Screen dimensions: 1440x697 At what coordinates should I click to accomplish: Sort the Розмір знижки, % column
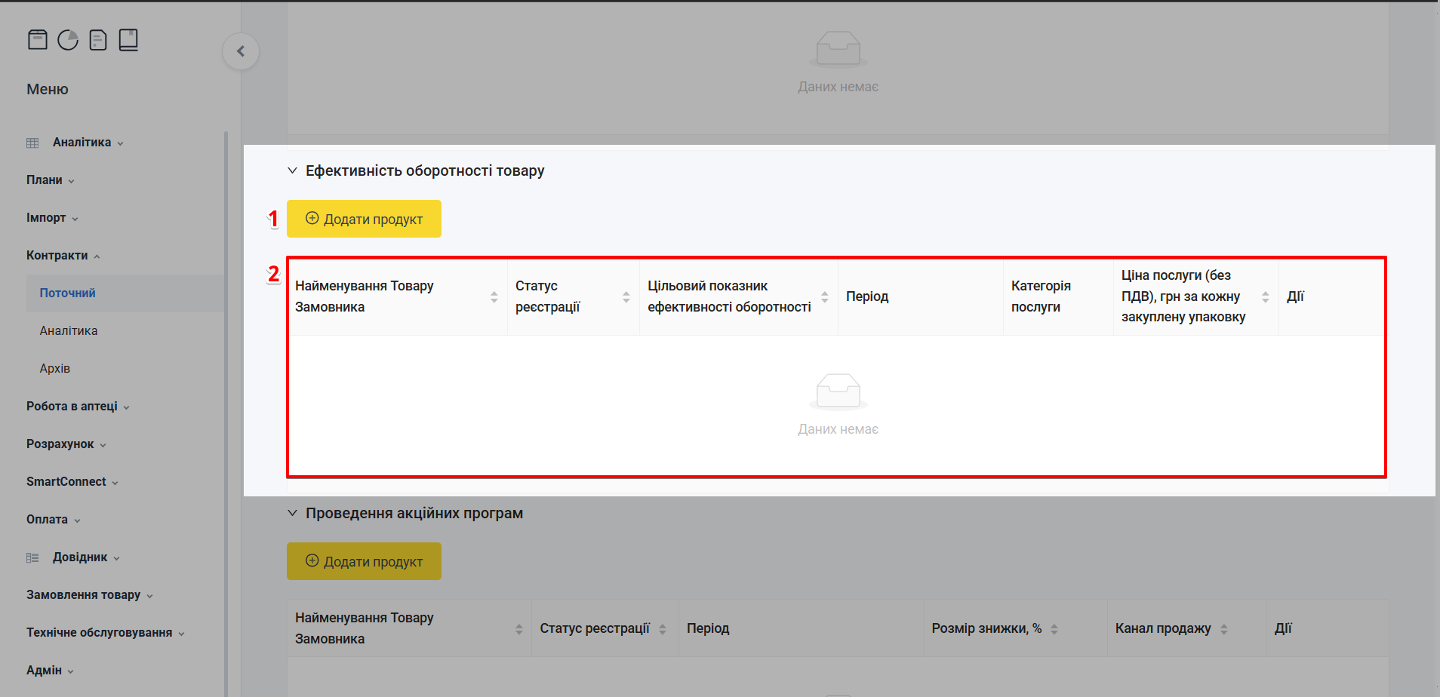[1054, 629]
